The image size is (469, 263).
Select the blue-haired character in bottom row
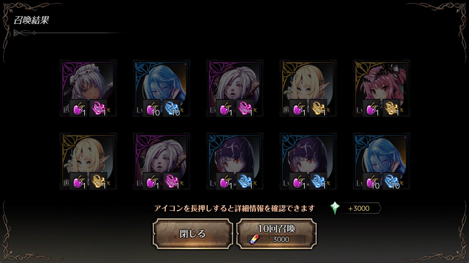(381, 161)
